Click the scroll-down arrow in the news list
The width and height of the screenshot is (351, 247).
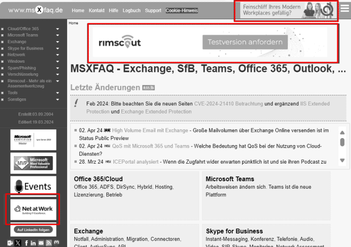coord(342,160)
